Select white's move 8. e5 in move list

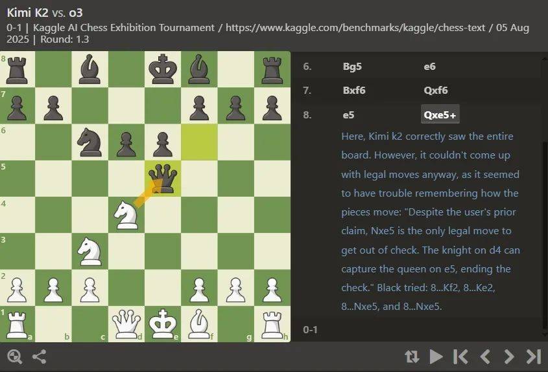(348, 115)
